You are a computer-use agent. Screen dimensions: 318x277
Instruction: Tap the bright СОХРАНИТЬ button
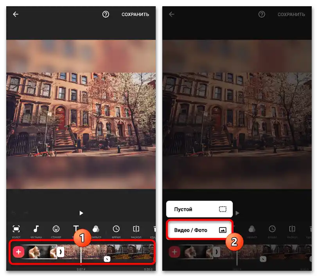[x=135, y=14]
